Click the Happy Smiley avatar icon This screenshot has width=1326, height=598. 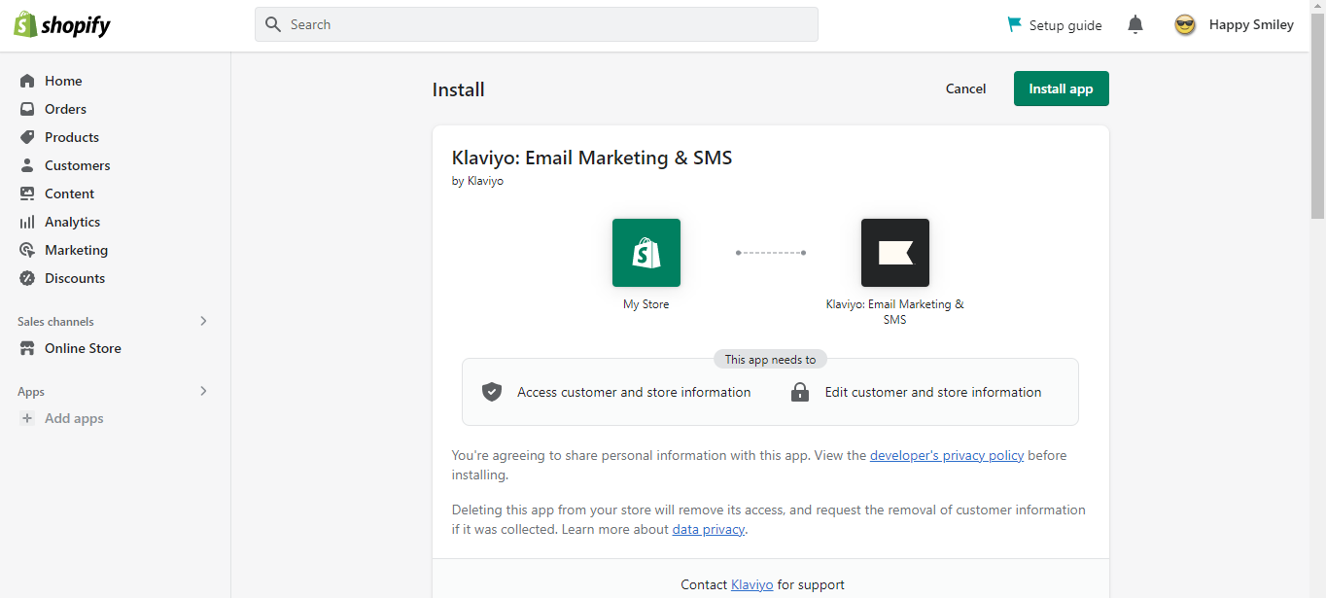coord(1185,25)
